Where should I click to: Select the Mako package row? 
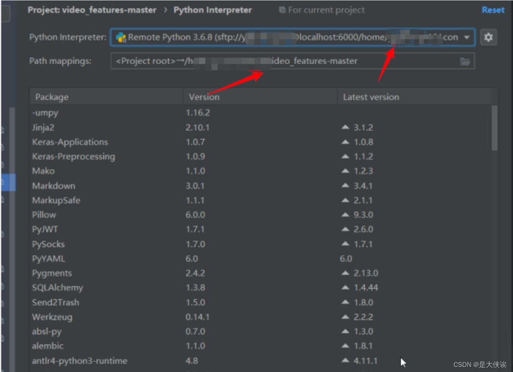coord(261,171)
